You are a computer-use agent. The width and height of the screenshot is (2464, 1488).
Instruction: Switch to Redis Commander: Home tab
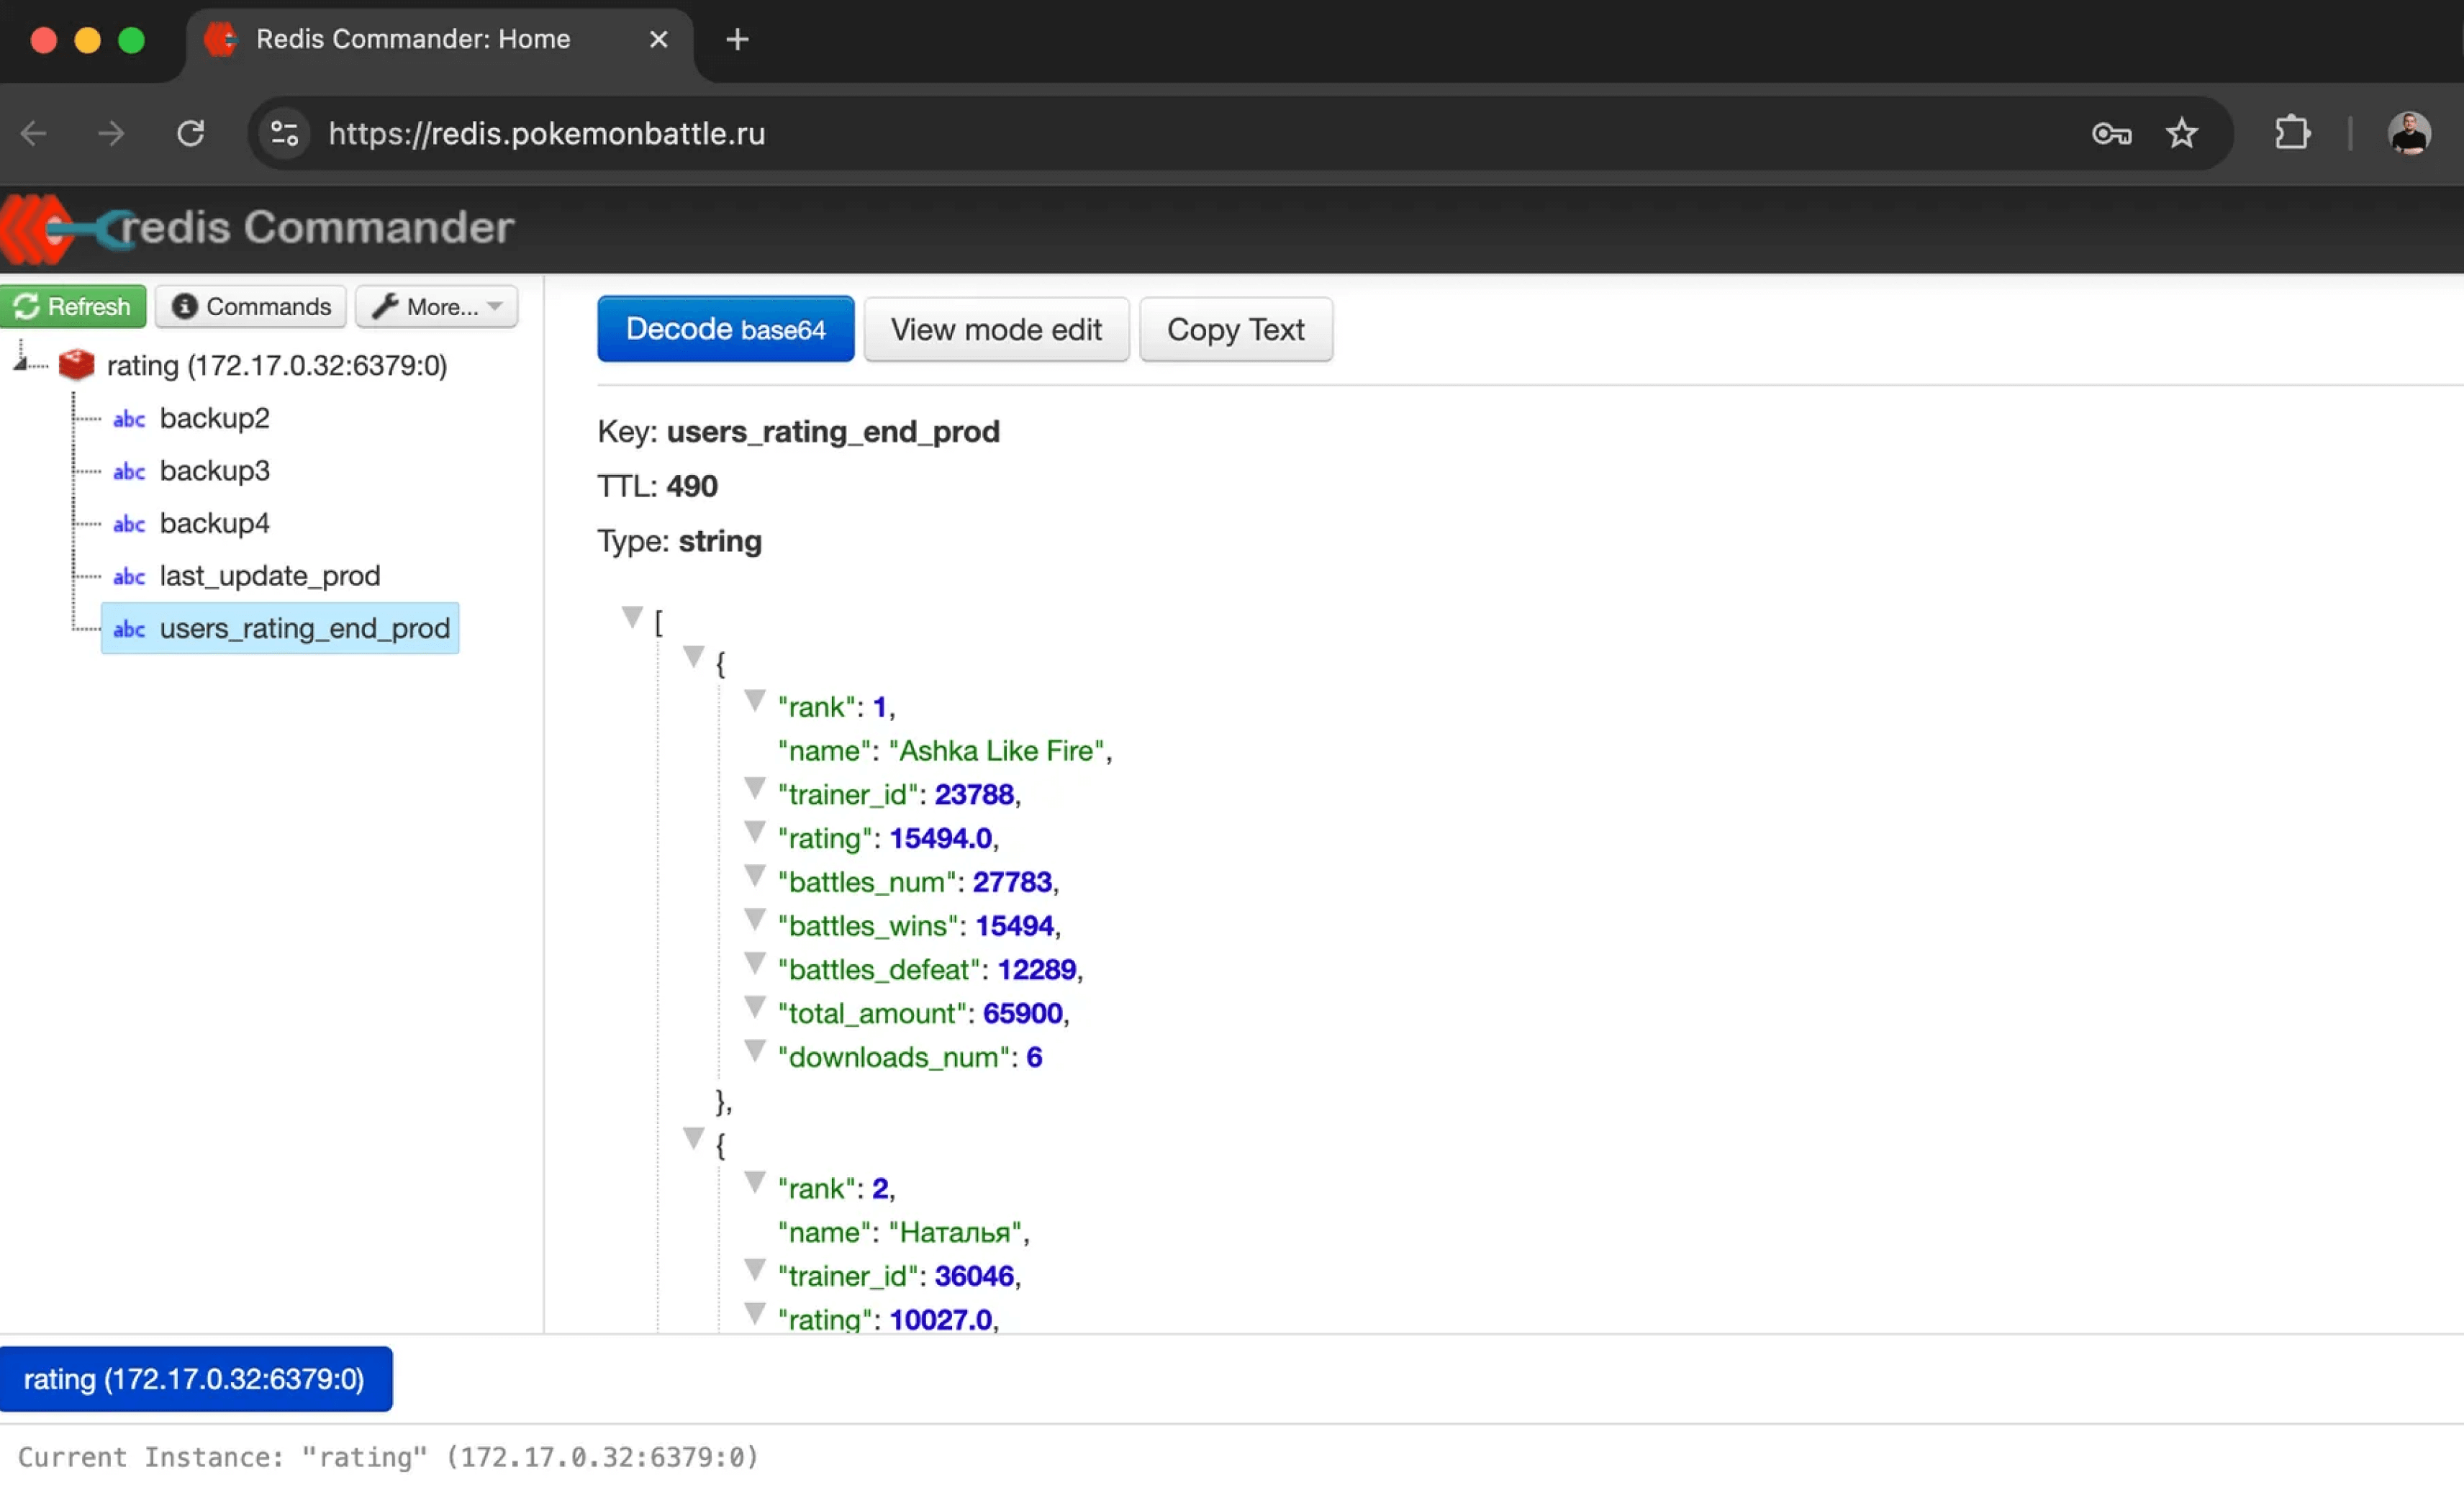tap(413, 39)
